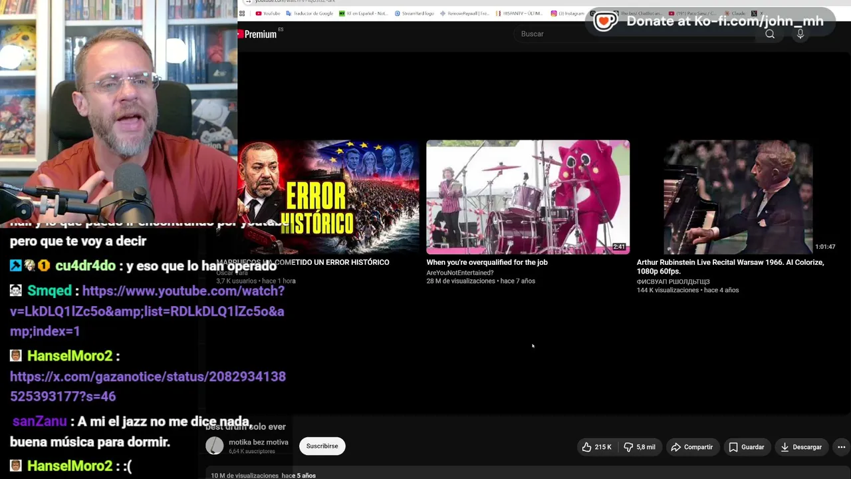Open the YouTube bookmark in bookmarks bar
Screen dimensions: 851x479
point(268,13)
